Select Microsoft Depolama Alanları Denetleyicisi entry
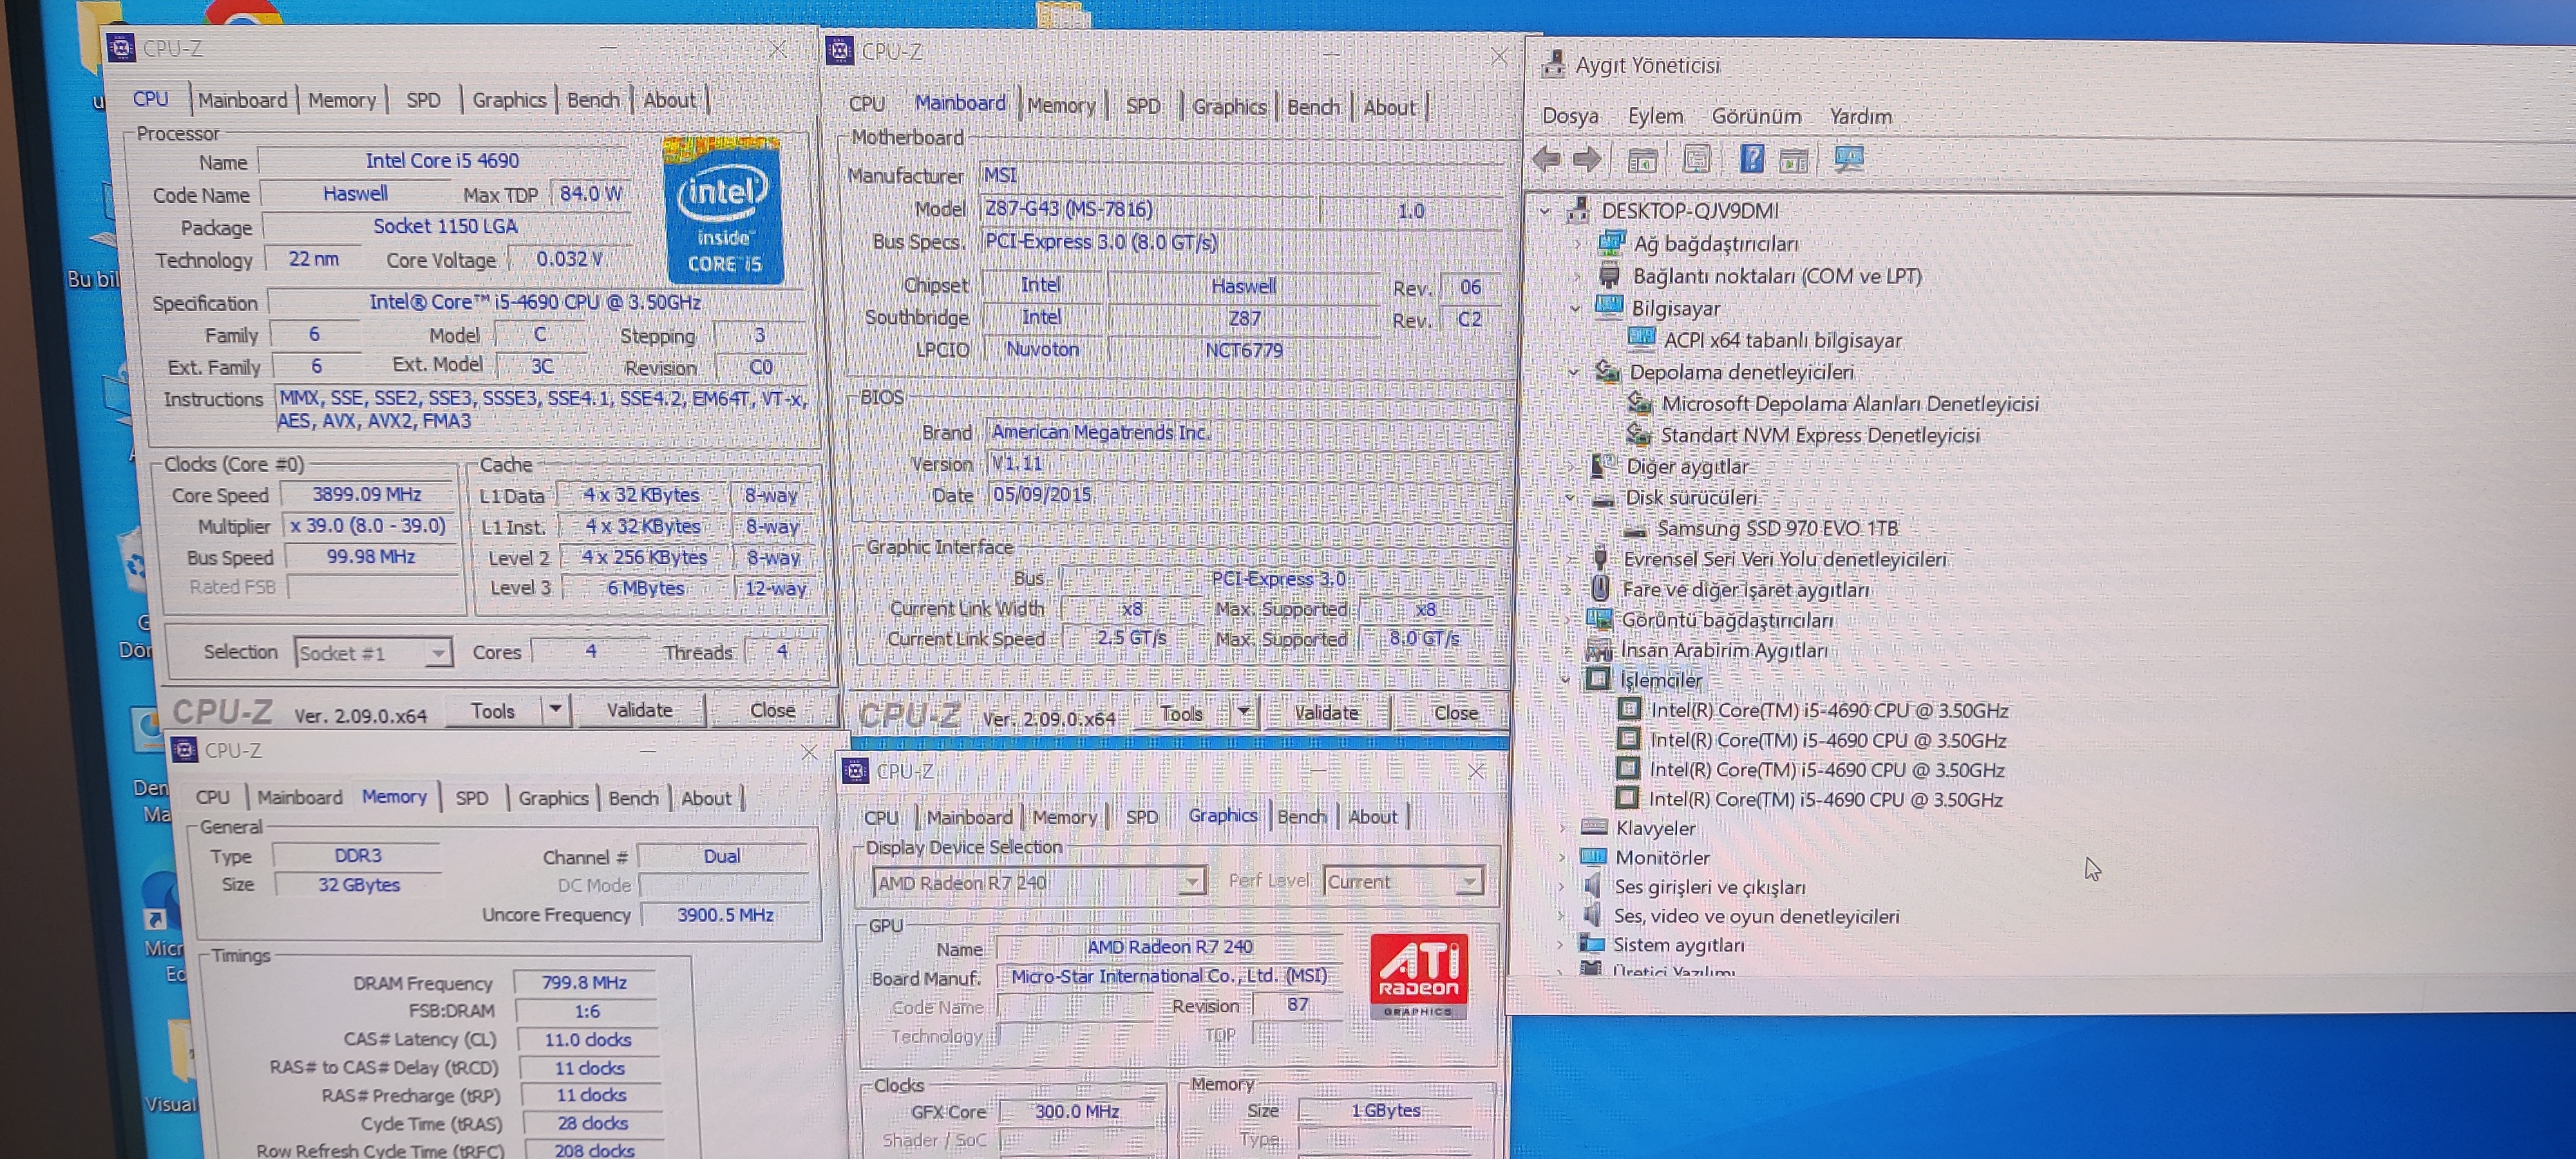Image resolution: width=2576 pixels, height=1159 pixels. [1850, 403]
